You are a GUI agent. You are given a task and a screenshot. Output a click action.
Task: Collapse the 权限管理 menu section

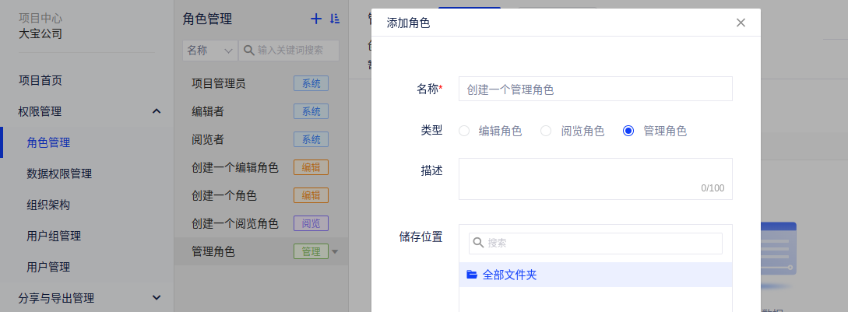pyautogui.click(x=157, y=111)
